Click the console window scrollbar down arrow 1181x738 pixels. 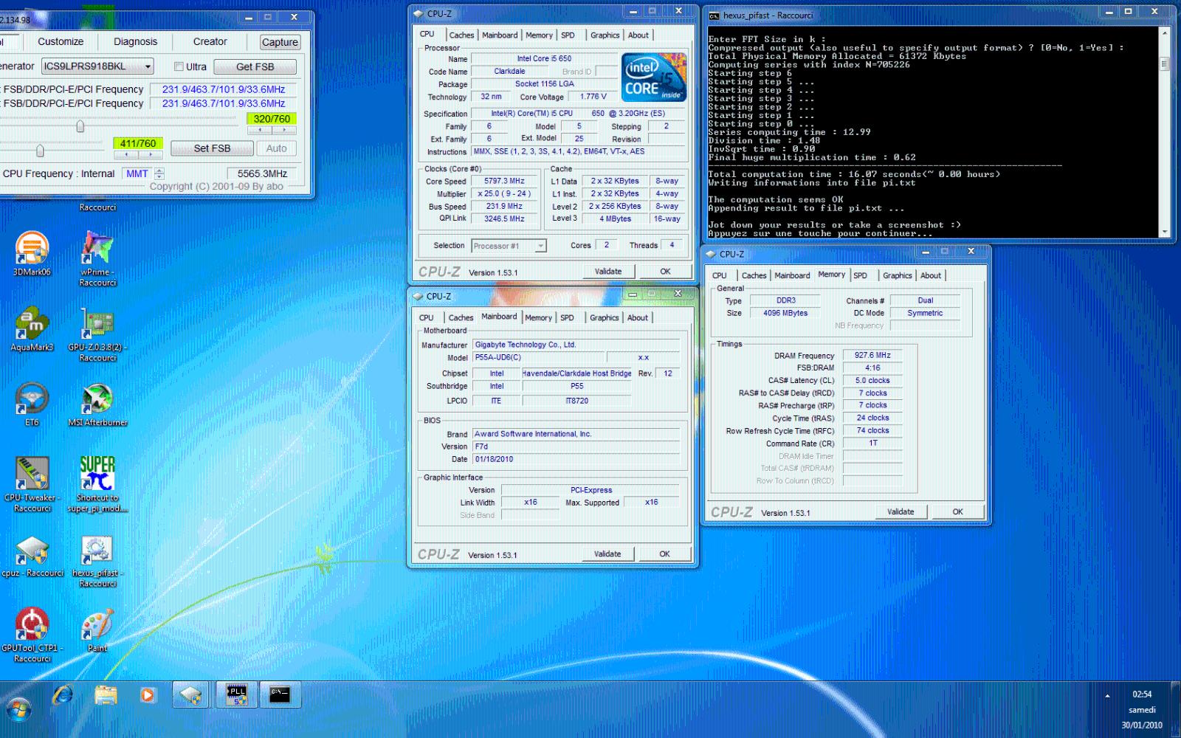point(1165,232)
